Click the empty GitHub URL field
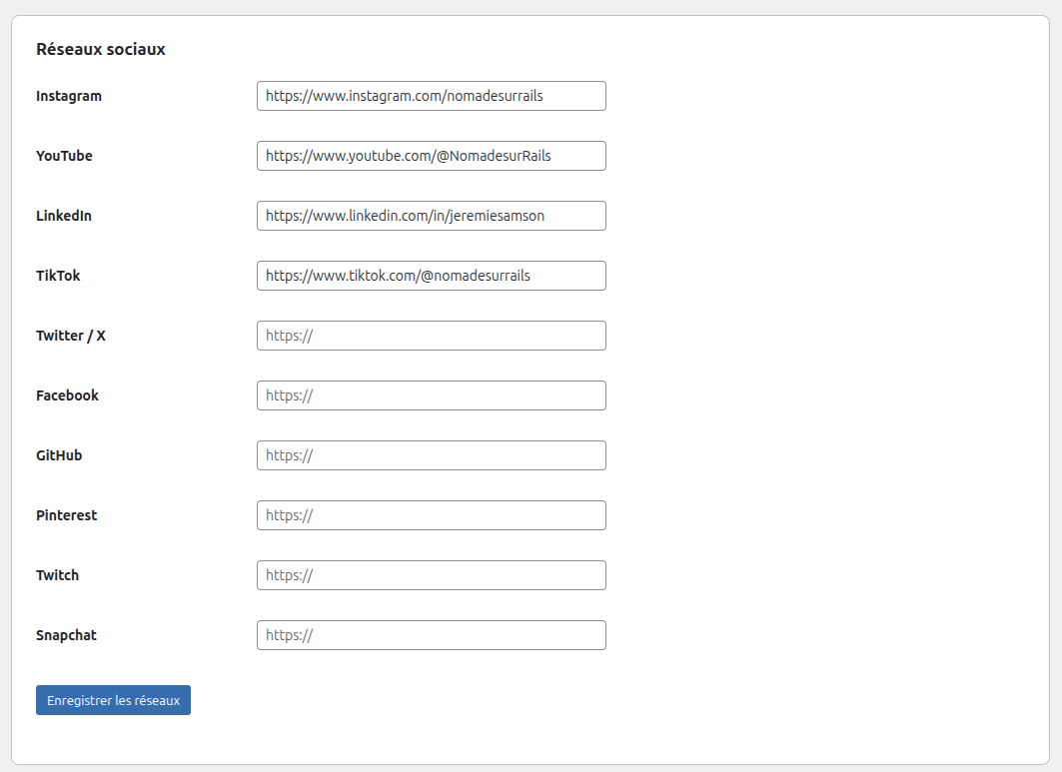Image resolution: width=1062 pixels, height=772 pixels. click(x=431, y=455)
